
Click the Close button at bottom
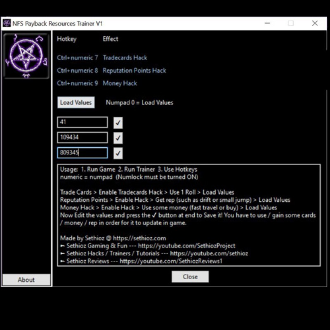click(x=190, y=276)
